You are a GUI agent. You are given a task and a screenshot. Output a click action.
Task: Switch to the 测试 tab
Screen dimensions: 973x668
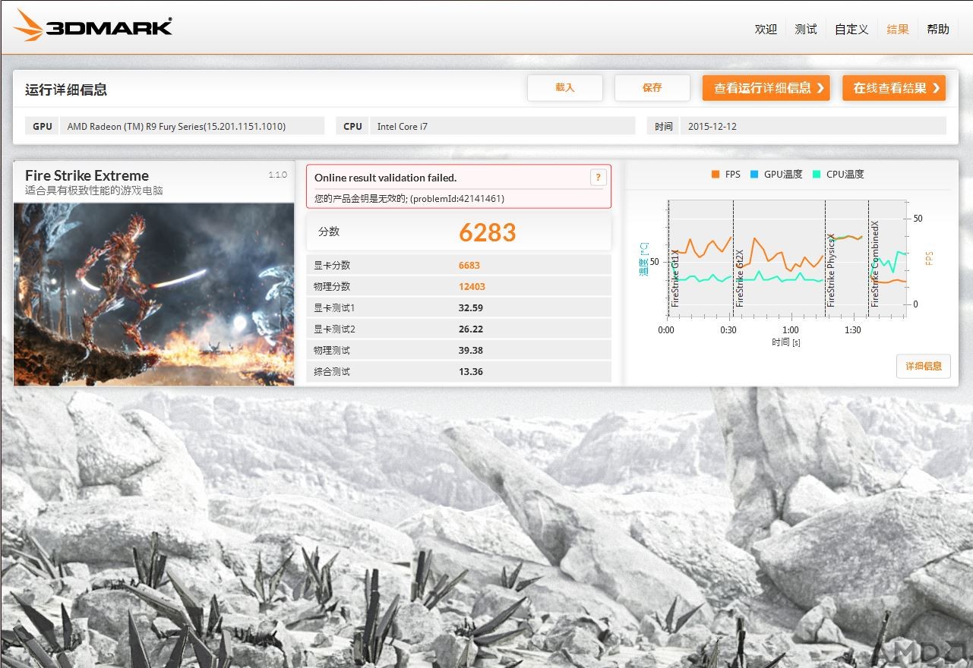click(x=806, y=29)
